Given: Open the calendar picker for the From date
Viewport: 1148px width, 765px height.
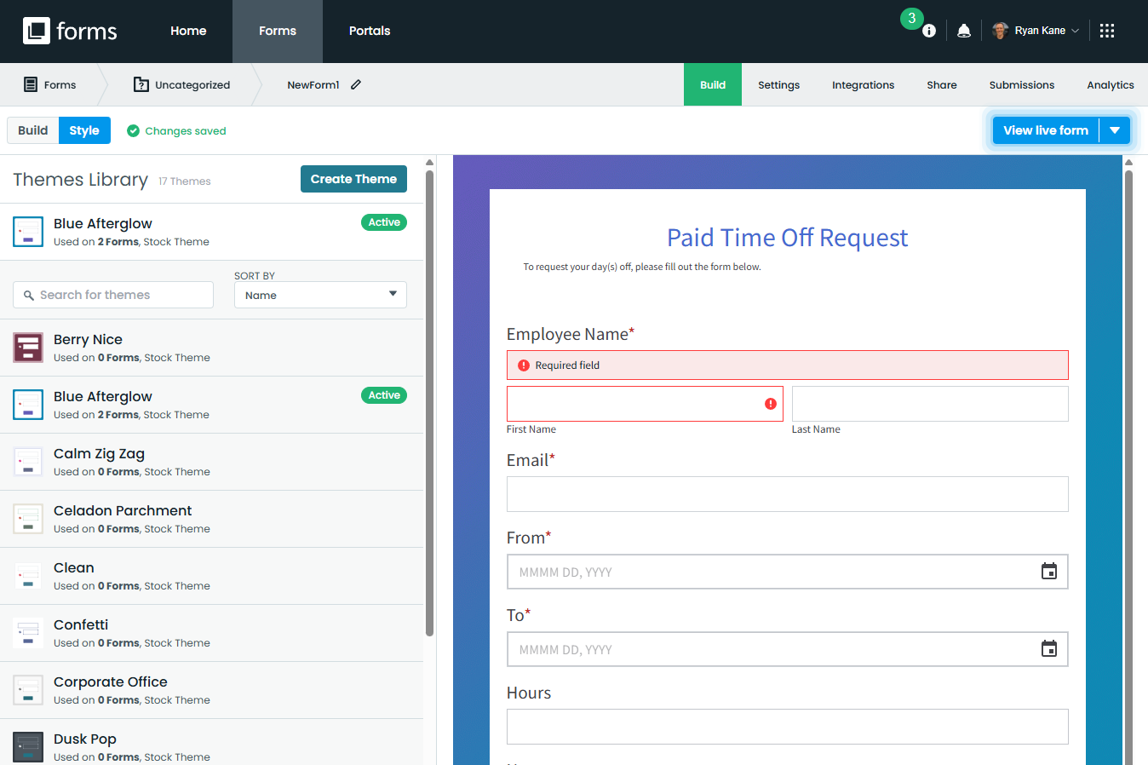Looking at the screenshot, I should click(x=1048, y=571).
